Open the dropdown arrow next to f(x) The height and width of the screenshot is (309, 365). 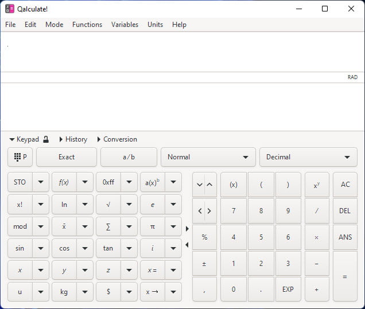point(85,182)
